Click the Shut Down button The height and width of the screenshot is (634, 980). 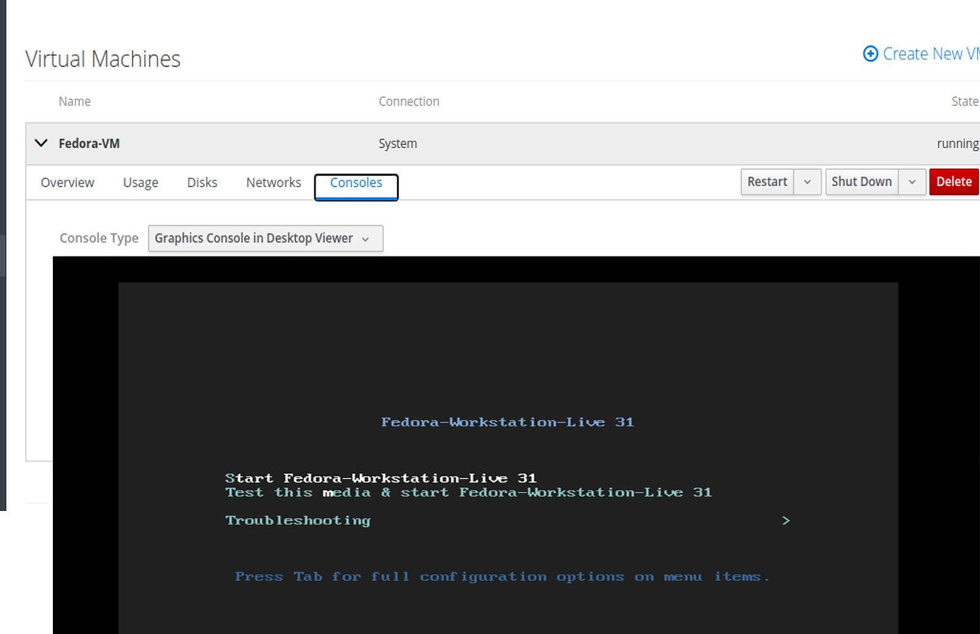pos(862,182)
